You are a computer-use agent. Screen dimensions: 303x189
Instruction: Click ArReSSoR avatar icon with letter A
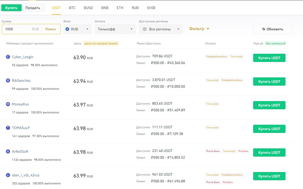[x=8, y=151]
